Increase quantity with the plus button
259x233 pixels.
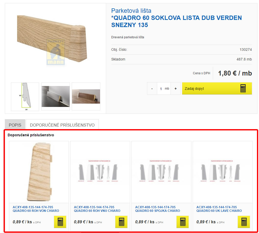click(176, 89)
